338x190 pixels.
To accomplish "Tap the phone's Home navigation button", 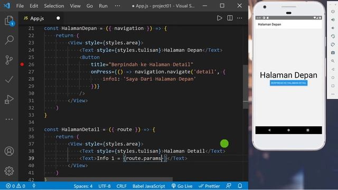I will (289, 130).
